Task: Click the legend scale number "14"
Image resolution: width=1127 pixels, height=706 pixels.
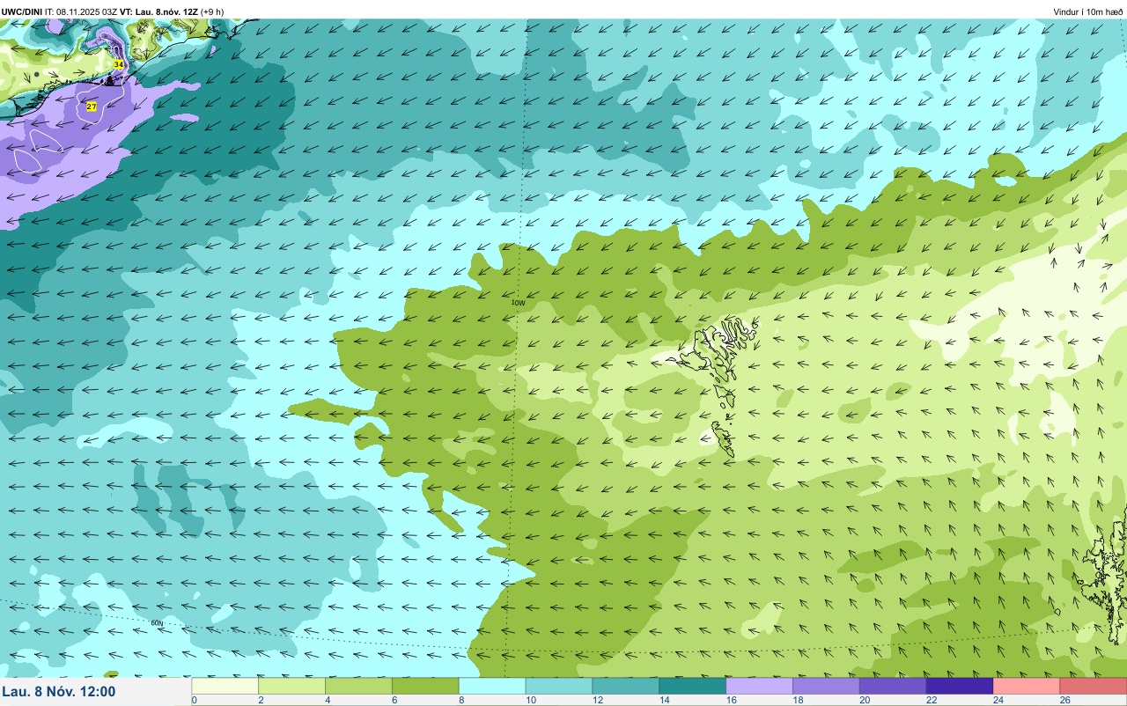Action: 663,701
